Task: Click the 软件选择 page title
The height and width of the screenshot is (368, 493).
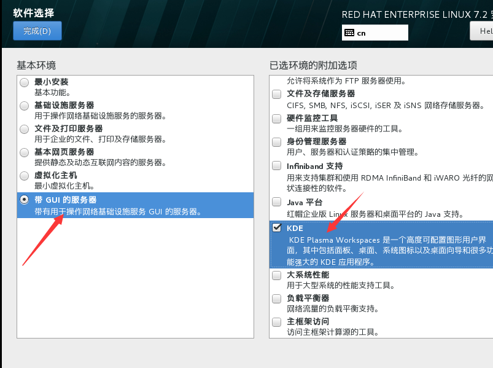Action: [x=34, y=13]
